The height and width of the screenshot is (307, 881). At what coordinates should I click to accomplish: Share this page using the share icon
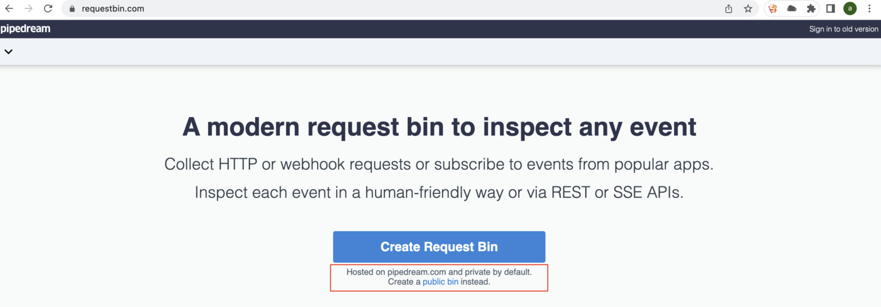[728, 9]
